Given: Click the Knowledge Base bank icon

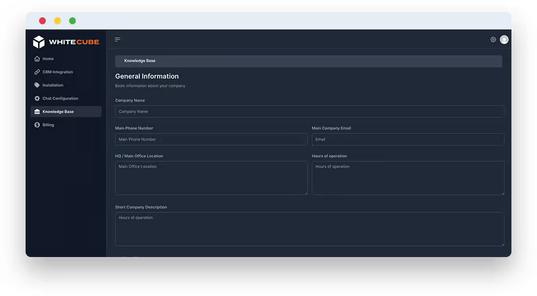Looking at the screenshot, I should point(37,111).
